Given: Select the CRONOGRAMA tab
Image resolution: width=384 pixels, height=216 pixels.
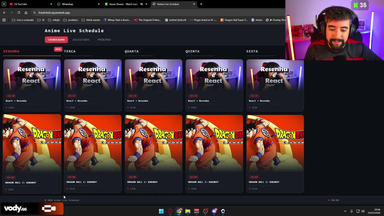Looking at the screenshot, I should point(56,40).
